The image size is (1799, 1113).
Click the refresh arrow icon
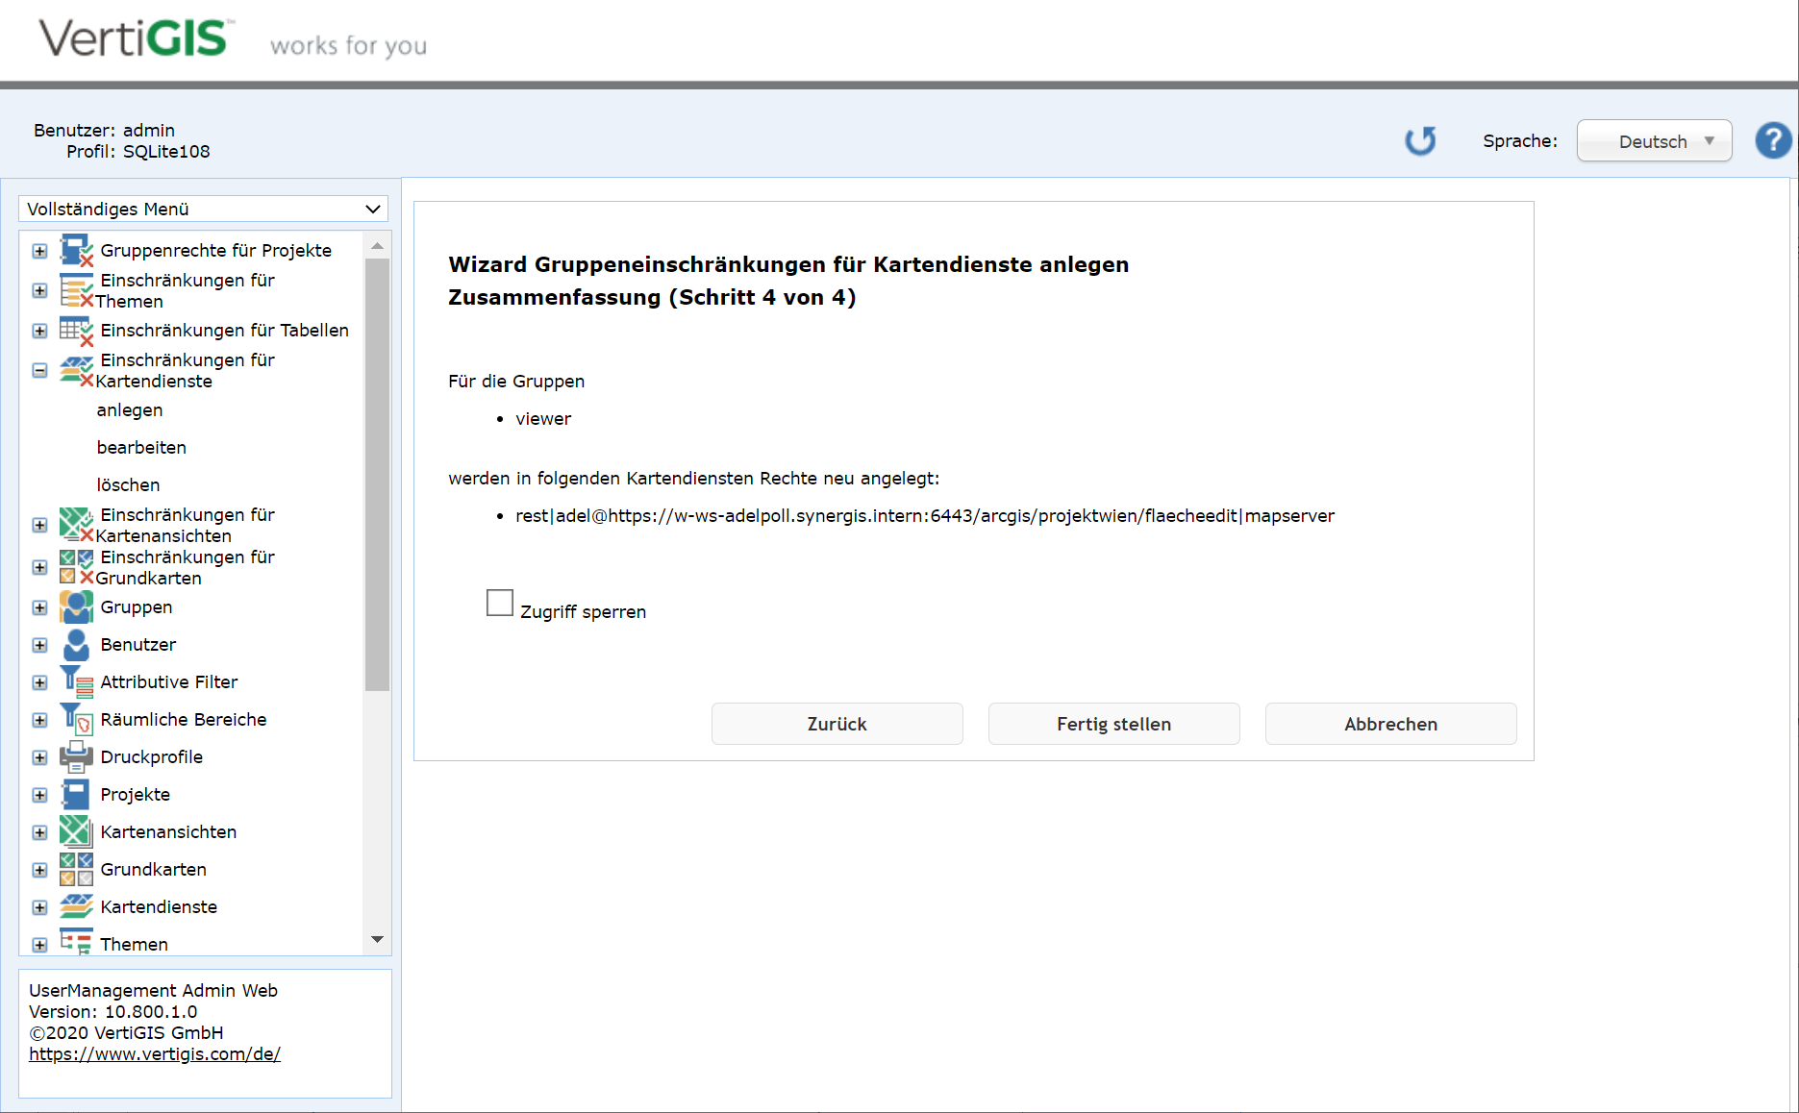click(x=1420, y=141)
